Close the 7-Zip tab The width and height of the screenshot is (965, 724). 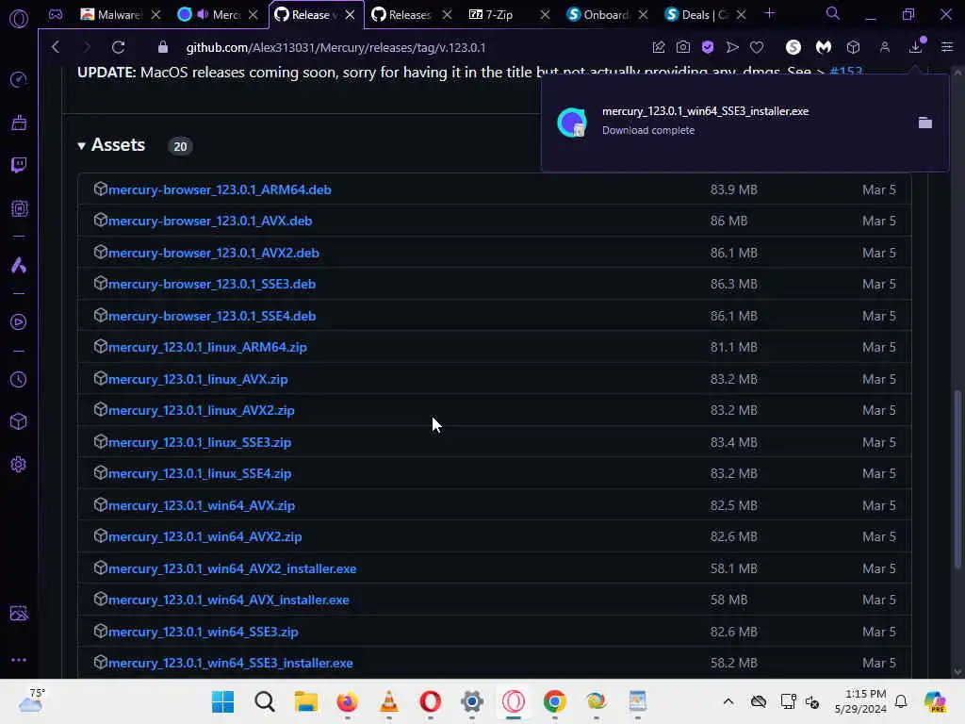(x=546, y=15)
